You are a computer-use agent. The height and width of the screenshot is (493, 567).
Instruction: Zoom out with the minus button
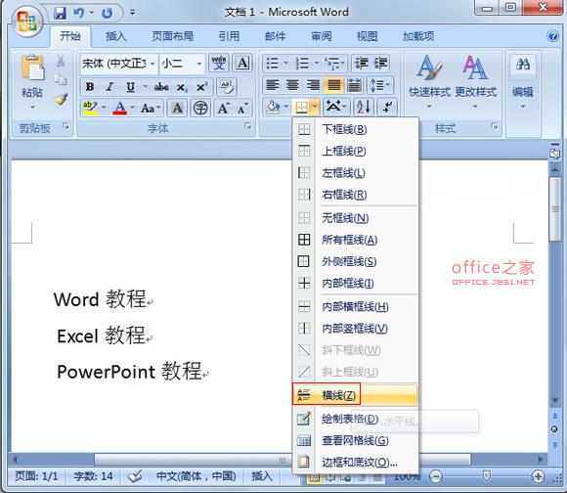(x=435, y=476)
